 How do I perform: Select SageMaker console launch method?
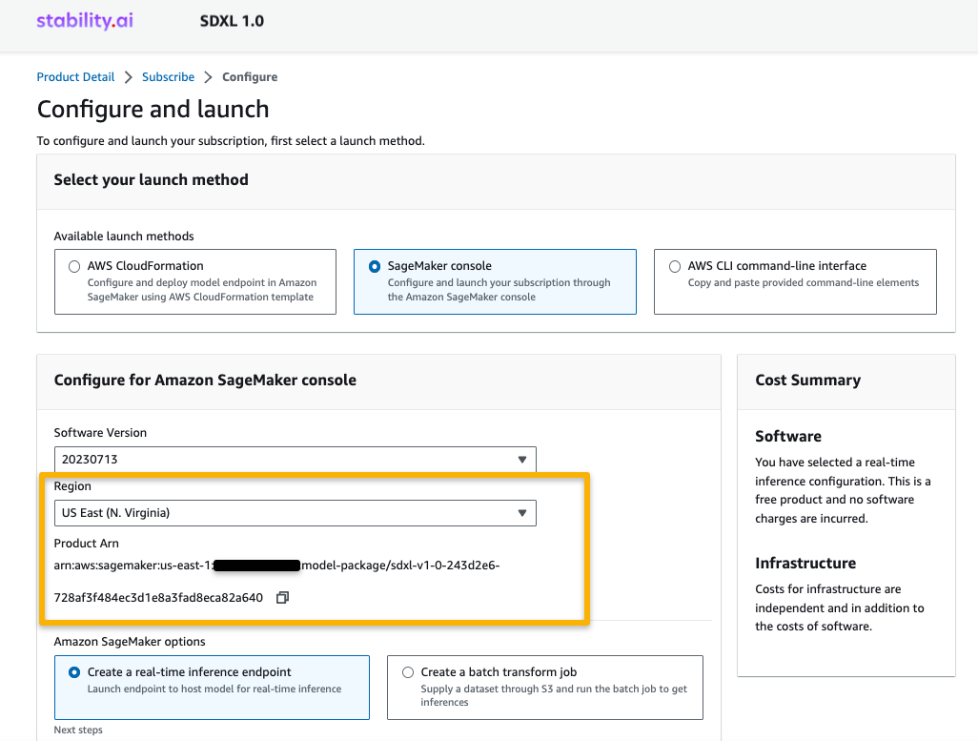click(495, 281)
